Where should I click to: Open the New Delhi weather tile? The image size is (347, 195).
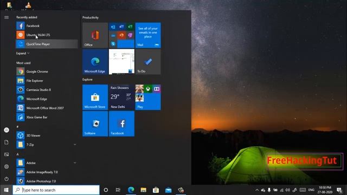[121, 97]
